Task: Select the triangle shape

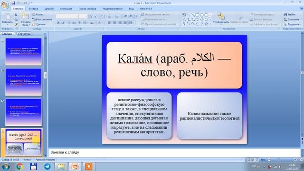Action: point(184,19)
